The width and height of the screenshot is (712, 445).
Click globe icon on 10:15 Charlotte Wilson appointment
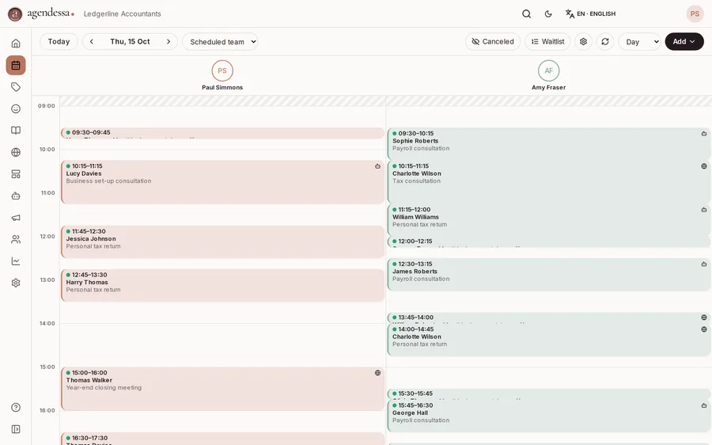click(x=704, y=166)
